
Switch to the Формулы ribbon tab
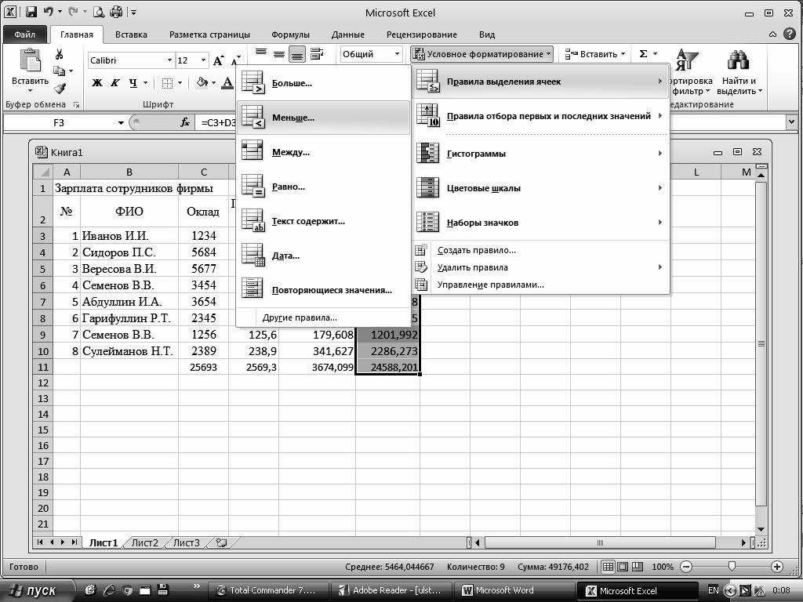(x=290, y=34)
